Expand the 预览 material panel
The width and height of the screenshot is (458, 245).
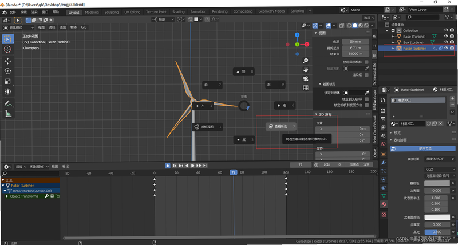[391, 133]
